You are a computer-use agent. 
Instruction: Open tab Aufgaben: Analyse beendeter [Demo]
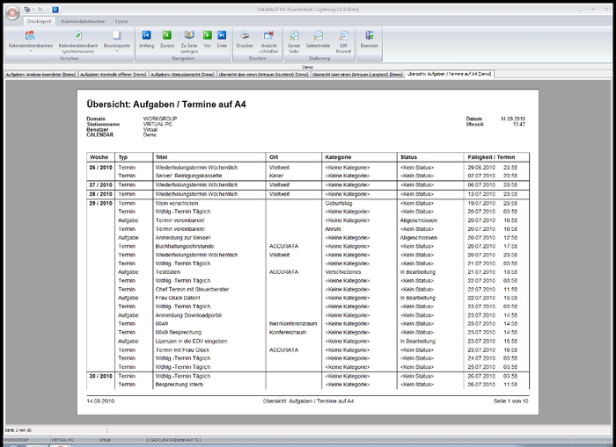(x=40, y=75)
